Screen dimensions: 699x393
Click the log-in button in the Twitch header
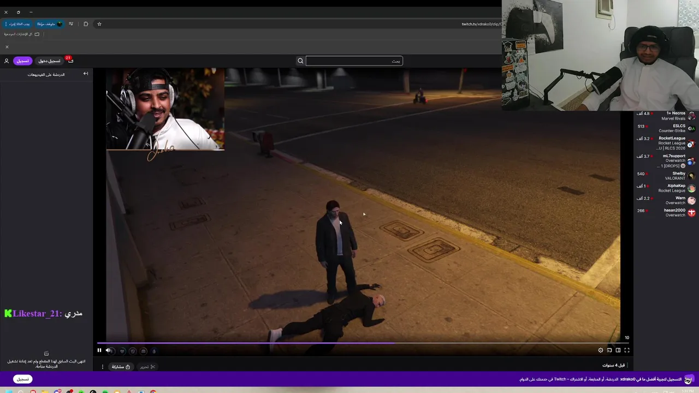[x=49, y=61]
